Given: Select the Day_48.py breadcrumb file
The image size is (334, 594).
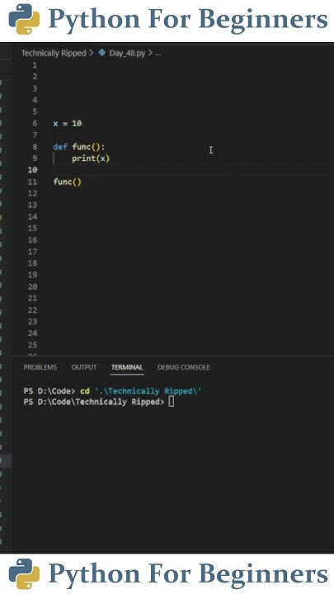Looking at the screenshot, I should (127, 53).
